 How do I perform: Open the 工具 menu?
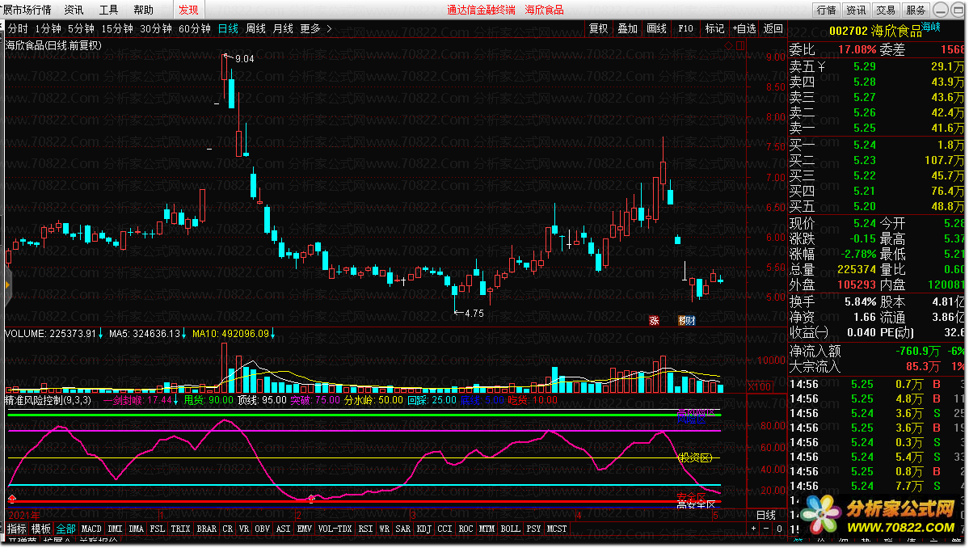109,10
